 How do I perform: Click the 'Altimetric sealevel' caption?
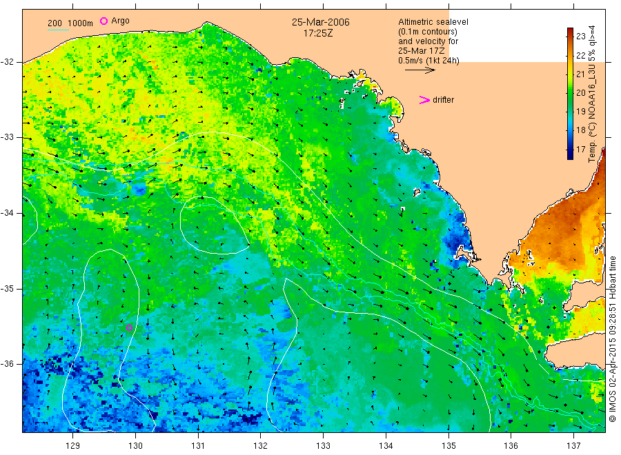433,22
